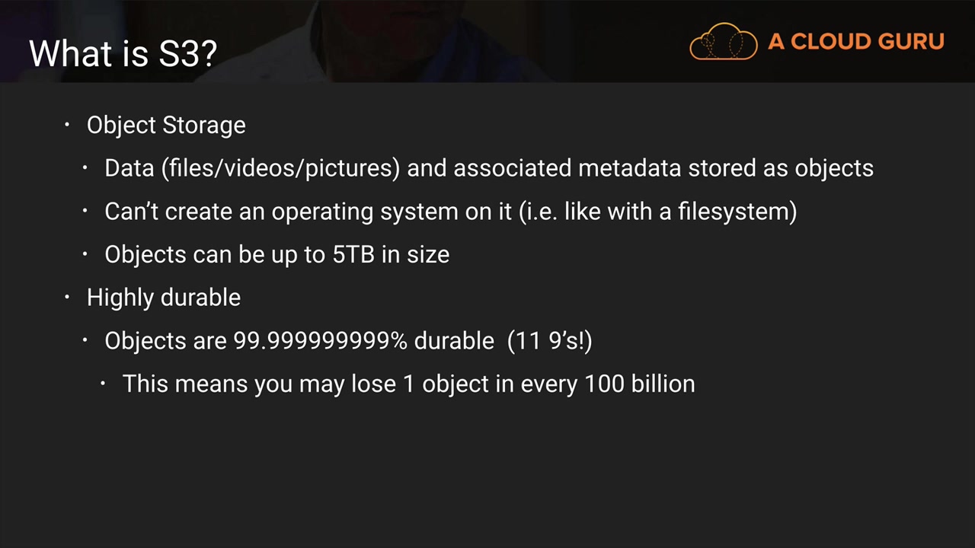This screenshot has height=548, width=975.
Task: Click the line beginning "Data (files/videos/pictures)"
Action: coord(487,168)
